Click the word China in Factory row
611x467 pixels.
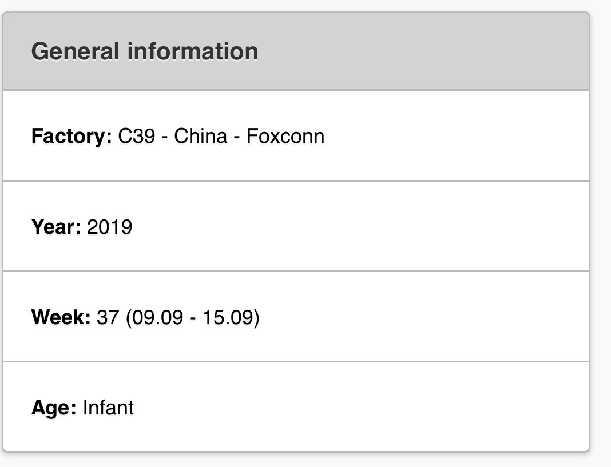coord(200,136)
